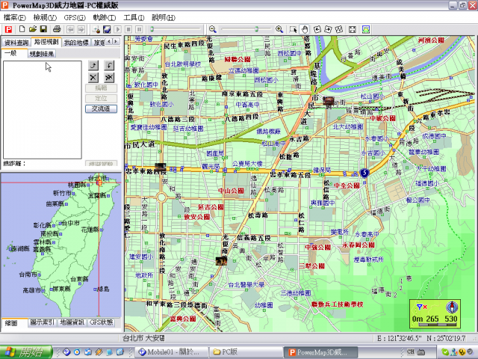
Task: Go forward with the right arrow toolbar icon
Action: point(81,29)
